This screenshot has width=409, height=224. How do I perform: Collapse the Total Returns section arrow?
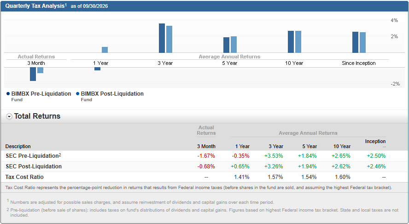(9, 117)
